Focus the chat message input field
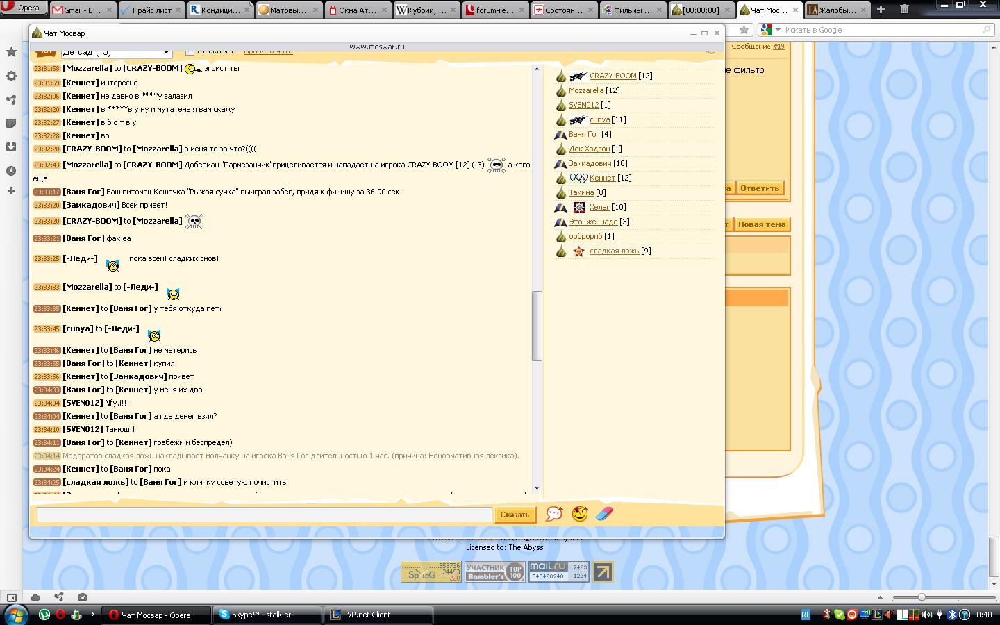Screen dimensions: 1000x625 (264, 515)
